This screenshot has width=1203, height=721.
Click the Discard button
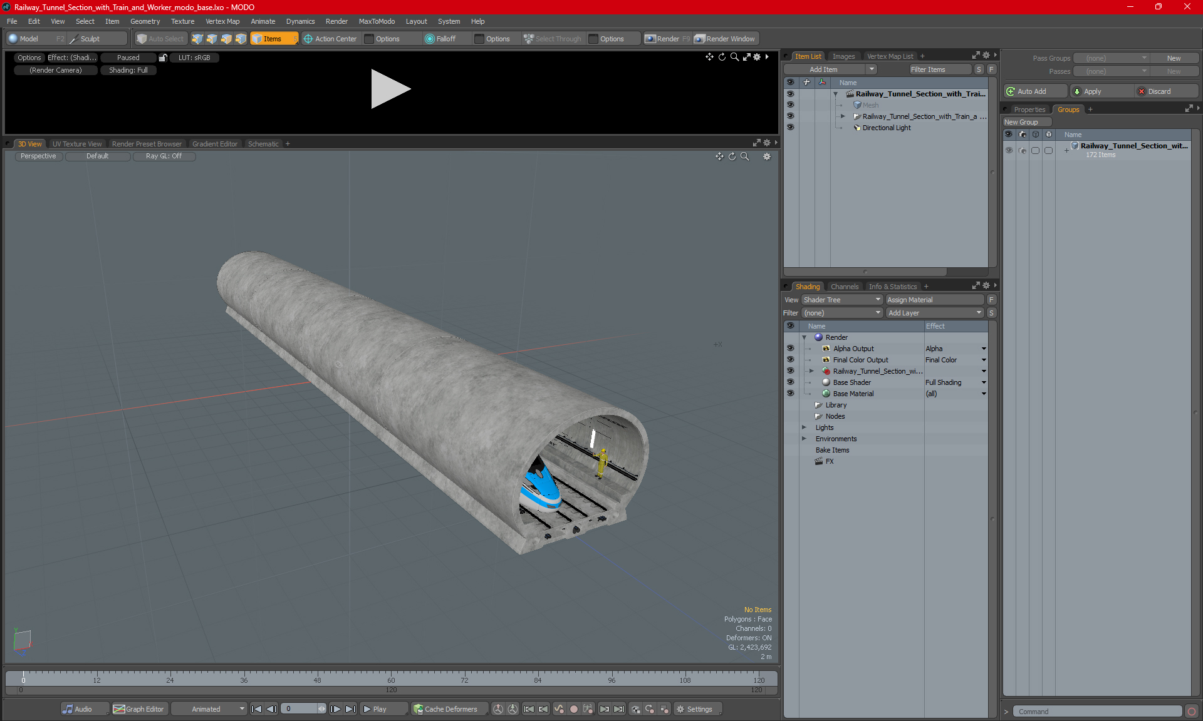(1167, 91)
